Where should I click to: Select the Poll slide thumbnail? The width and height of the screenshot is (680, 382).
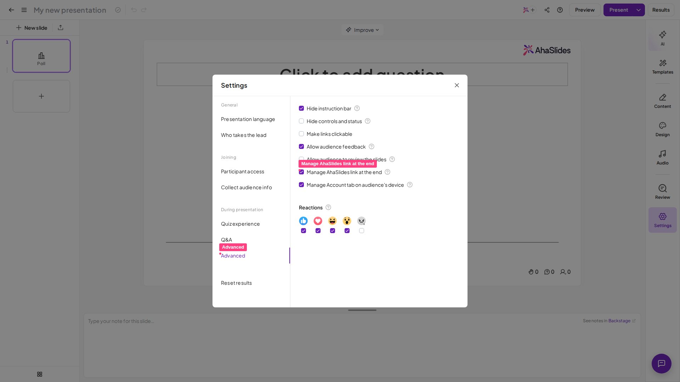41,56
